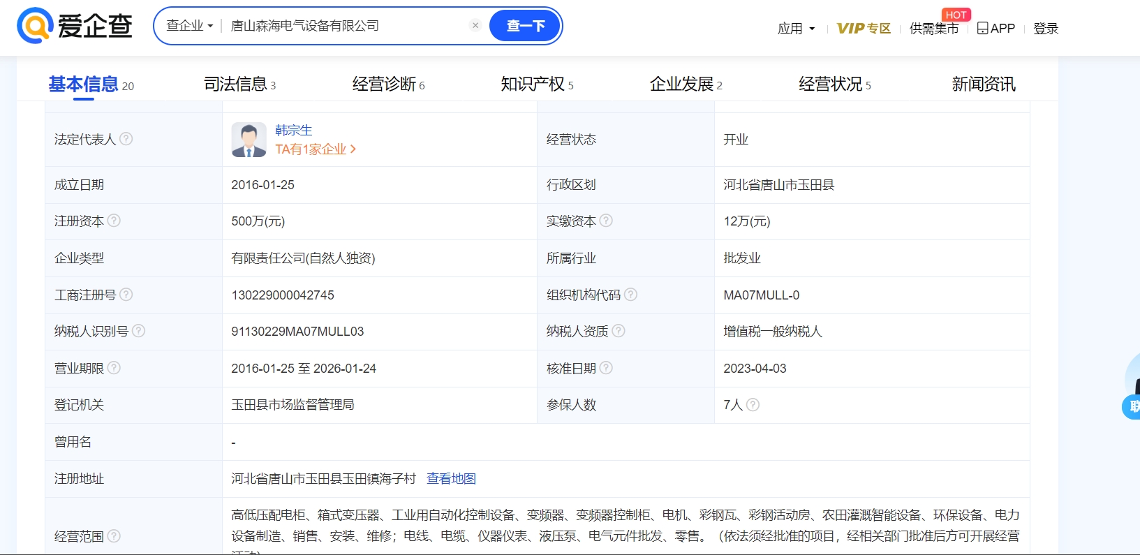The image size is (1140, 555).
Task: Click the help icon next to 组织机构代码
Action: [x=630, y=294]
